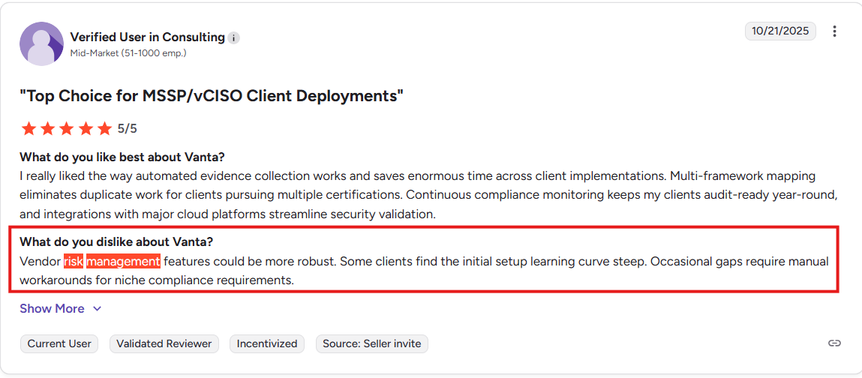Click the Mid-Market (51-1000 emp.) text
This screenshot has height=378, width=862.
128,53
